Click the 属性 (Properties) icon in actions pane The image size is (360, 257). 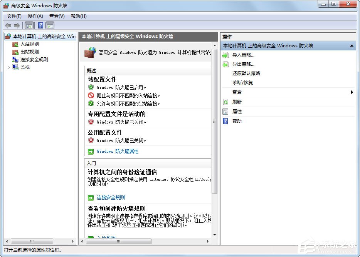[226, 112]
